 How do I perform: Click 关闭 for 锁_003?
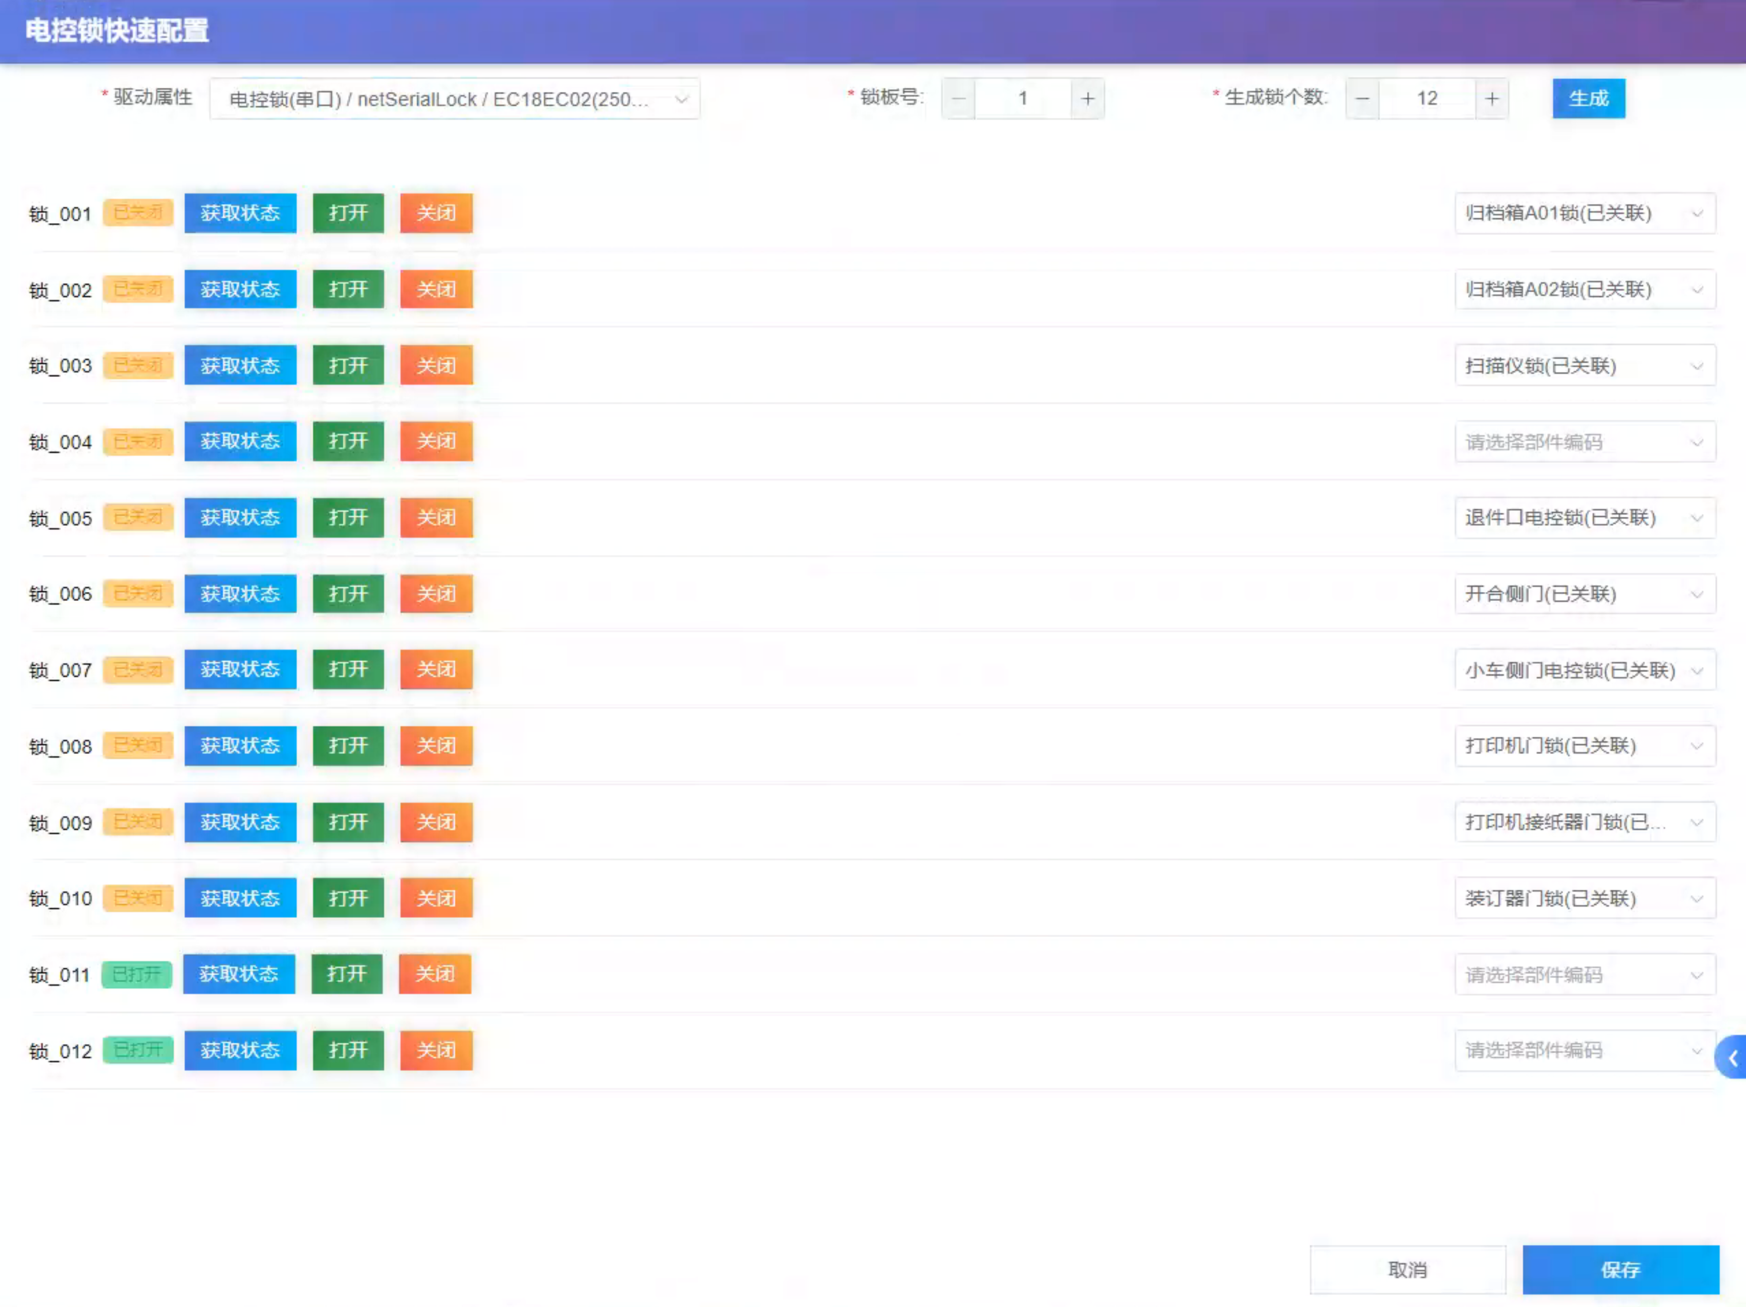(436, 365)
